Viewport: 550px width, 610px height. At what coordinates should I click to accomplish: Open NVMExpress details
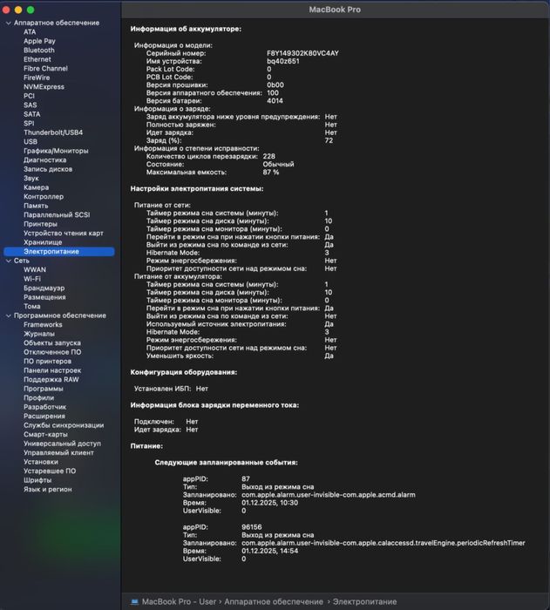(44, 87)
